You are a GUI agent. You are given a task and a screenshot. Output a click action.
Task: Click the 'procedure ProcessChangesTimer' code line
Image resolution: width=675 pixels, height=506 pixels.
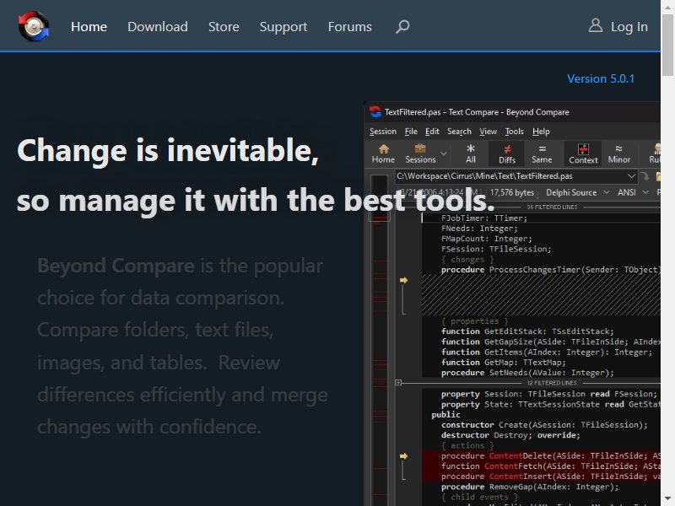tap(551, 270)
